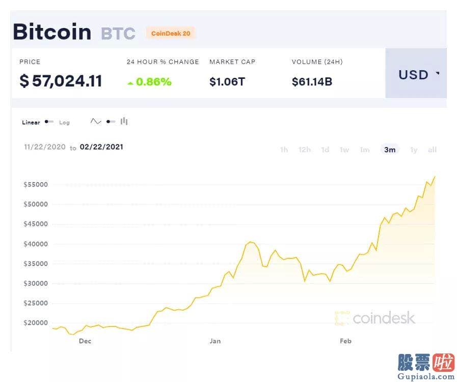This screenshot has width=457, height=382.
Task: Click the coindesk watermark logo
Action: [375, 318]
